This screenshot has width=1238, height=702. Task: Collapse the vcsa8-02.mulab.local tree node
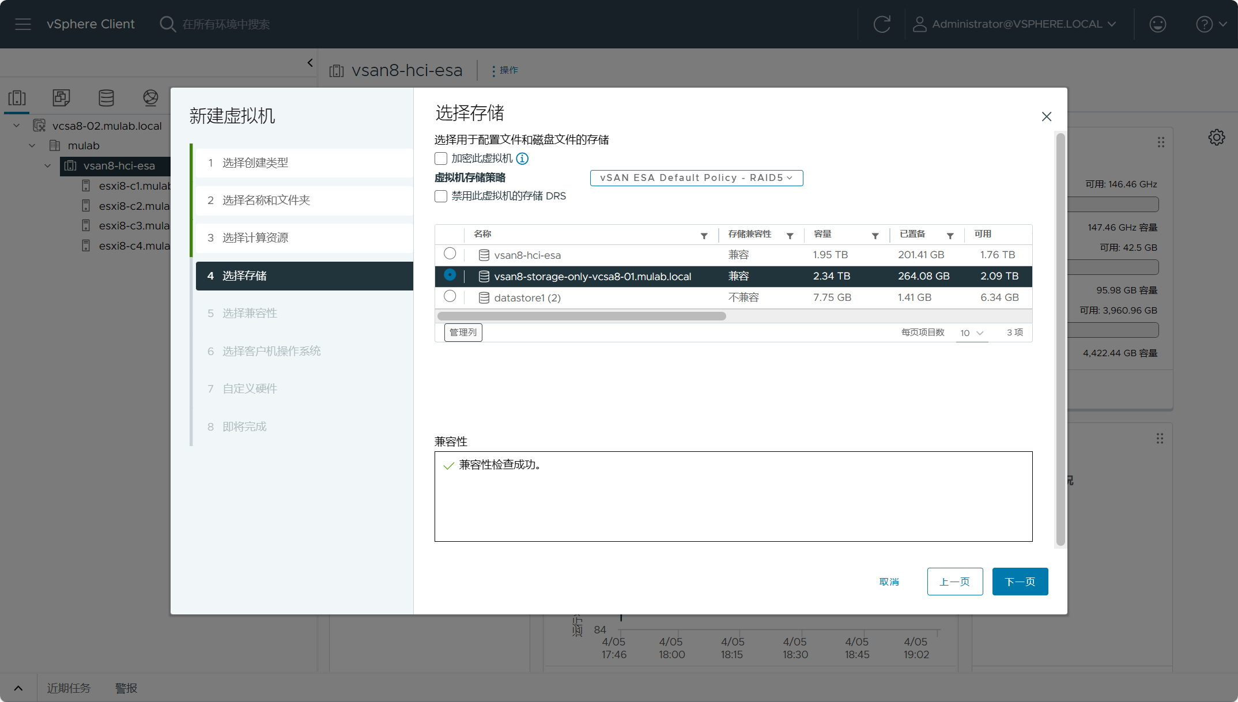click(x=17, y=126)
